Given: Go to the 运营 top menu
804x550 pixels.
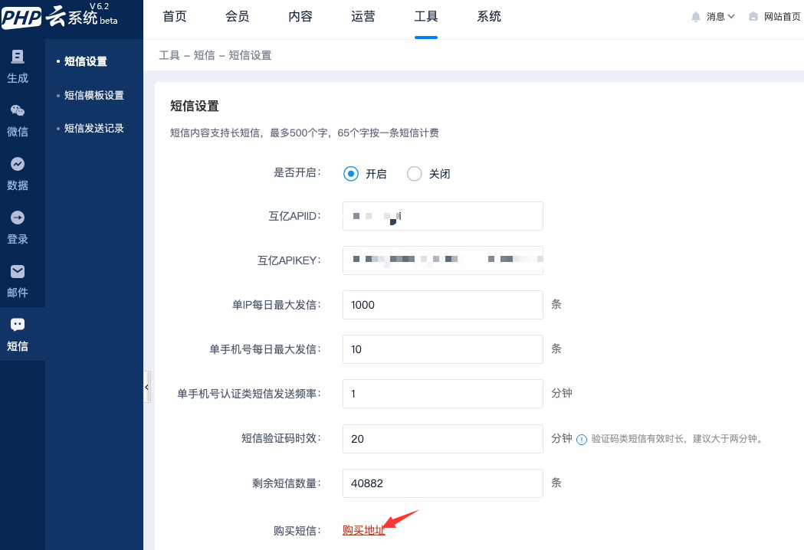Looking at the screenshot, I should click(x=363, y=16).
